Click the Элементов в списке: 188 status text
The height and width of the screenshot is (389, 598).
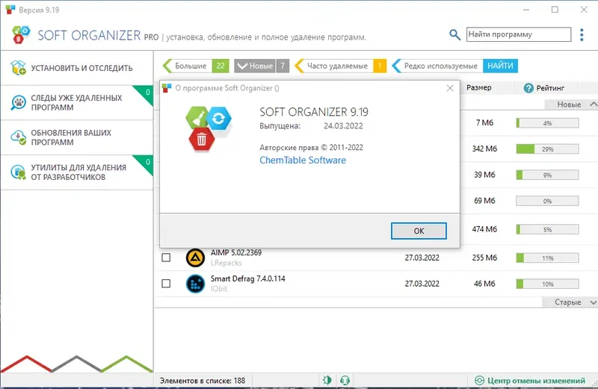pyautogui.click(x=203, y=381)
